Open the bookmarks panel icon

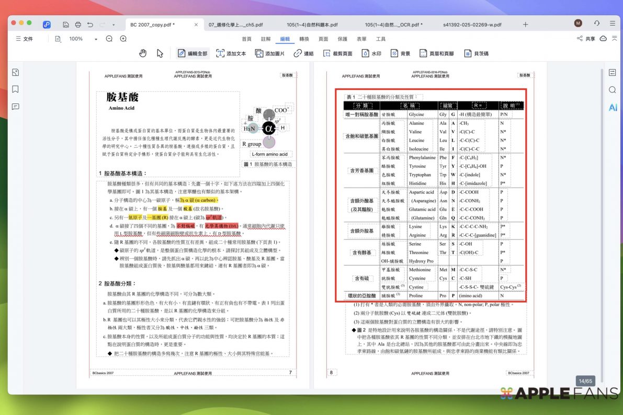[x=16, y=89]
